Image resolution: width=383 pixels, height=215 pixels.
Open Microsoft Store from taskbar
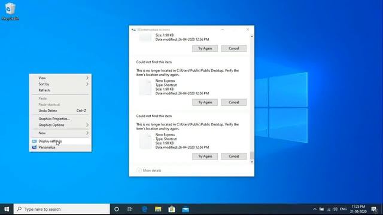(172, 209)
